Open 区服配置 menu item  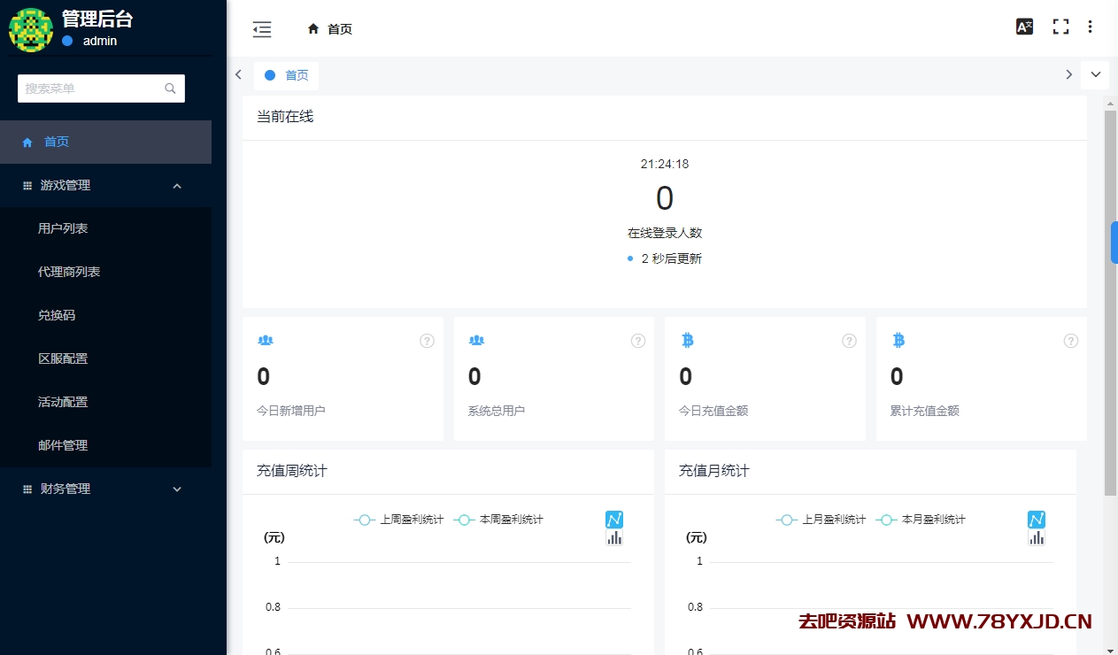[x=105, y=358]
